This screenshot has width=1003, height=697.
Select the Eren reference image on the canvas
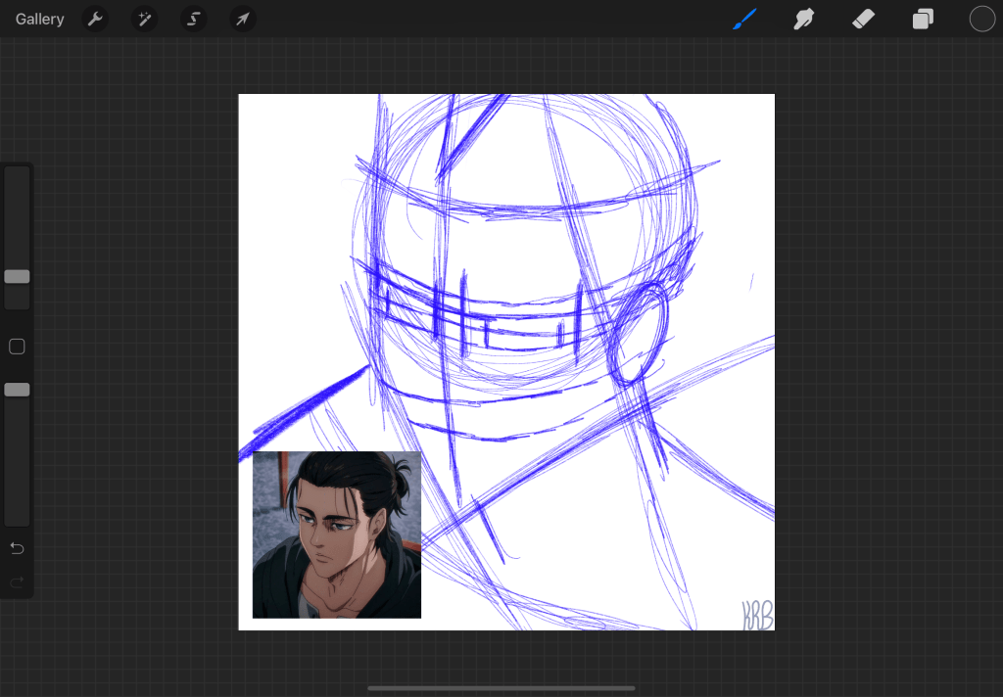pyautogui.click(x=336, y=534)
